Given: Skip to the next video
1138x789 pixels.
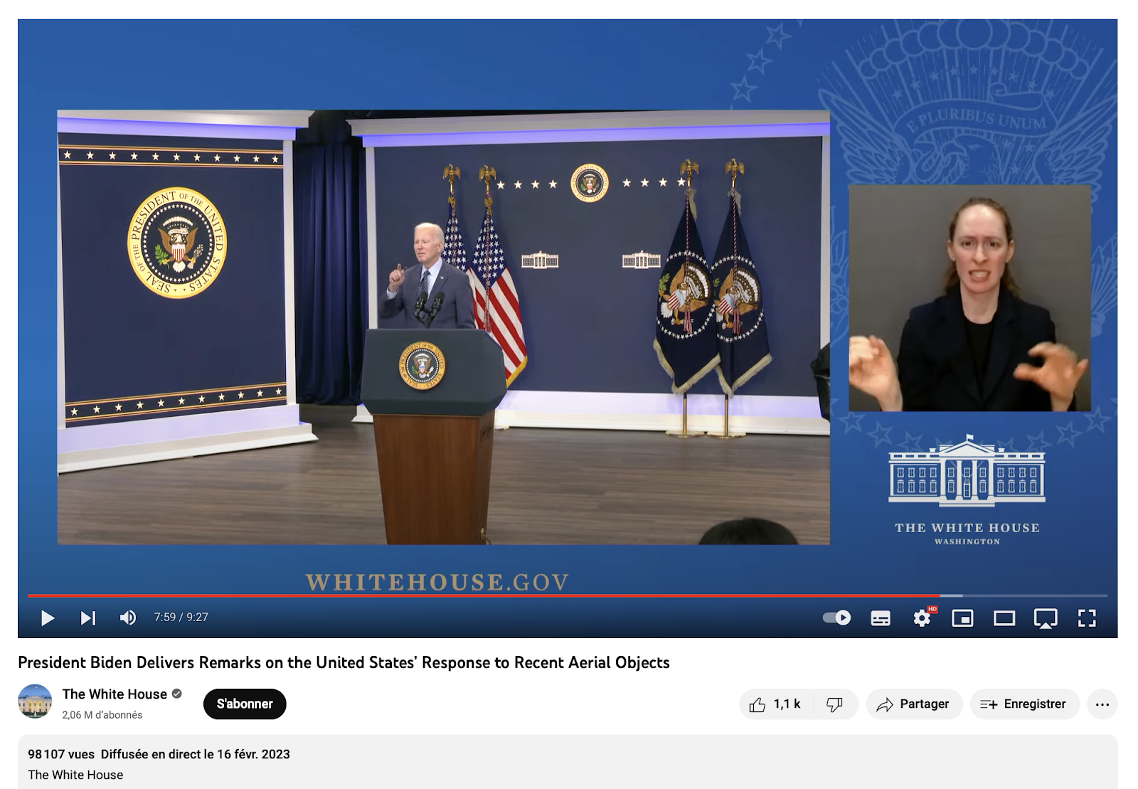Looking at the screenshot, I should [x=88, y=618].
